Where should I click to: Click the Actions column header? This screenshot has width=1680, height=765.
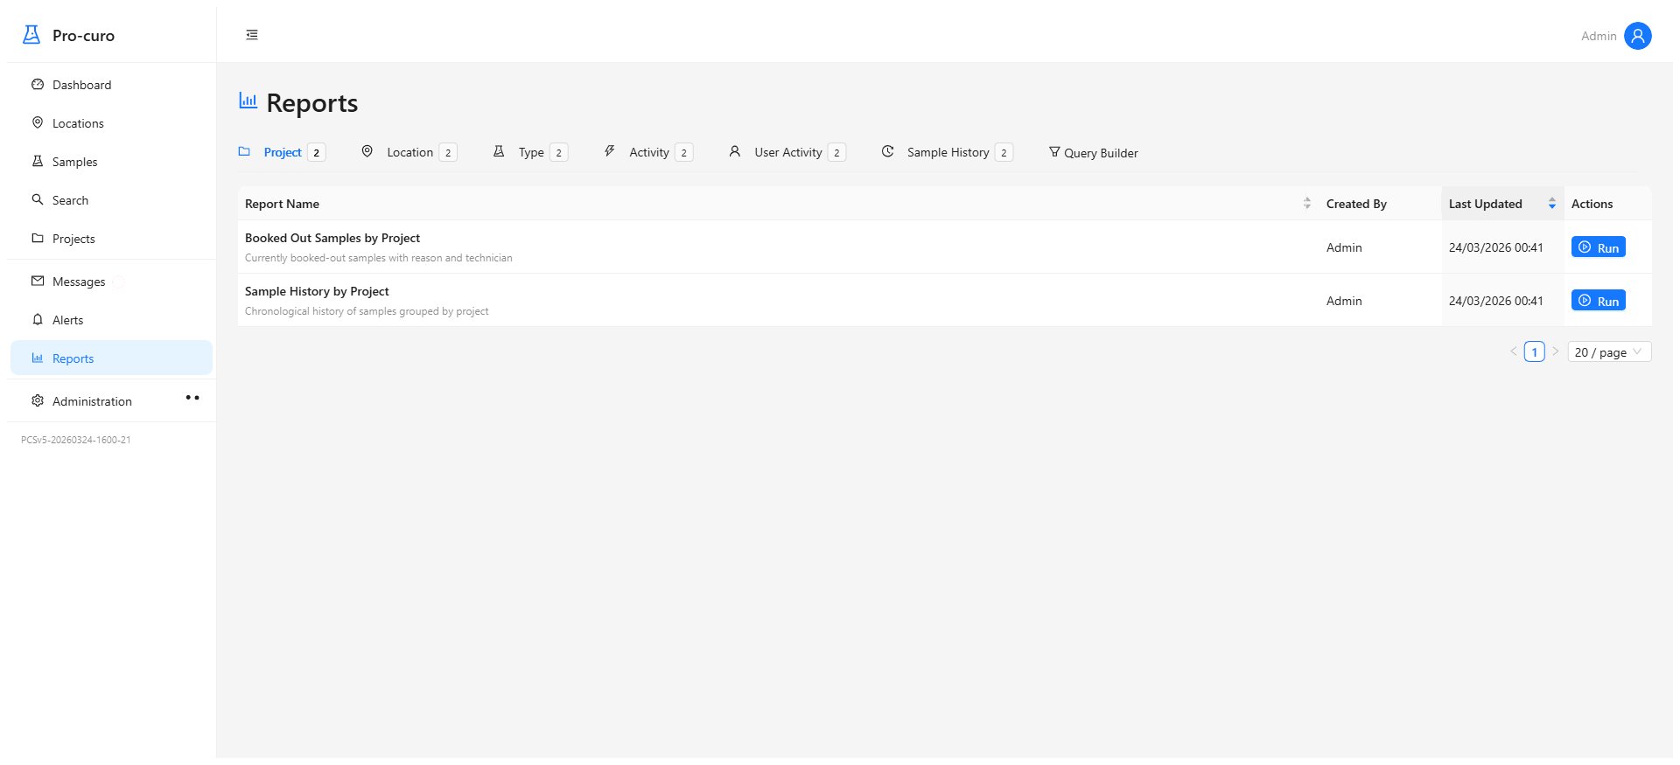tap(1607, 204)
